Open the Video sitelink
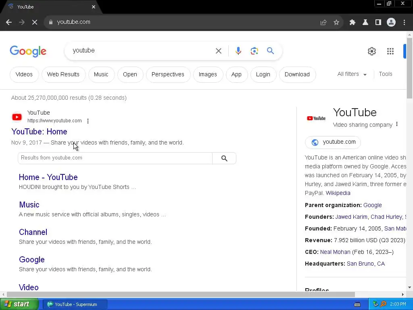The width and height of the screenshot is (413, 310). (29, 287)
